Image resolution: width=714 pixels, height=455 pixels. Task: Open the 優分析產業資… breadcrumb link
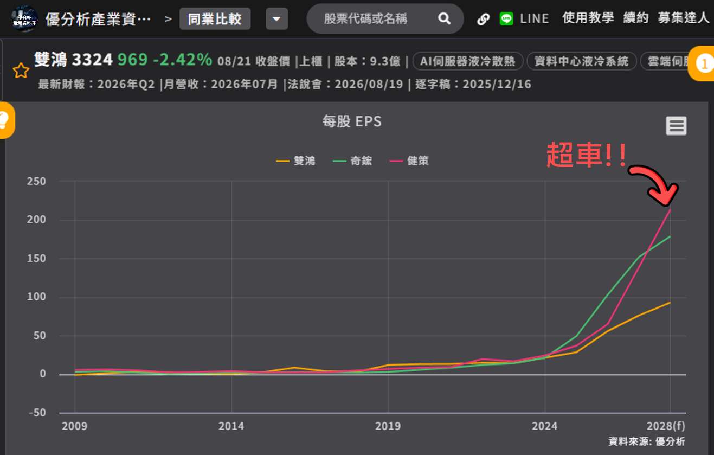(x=99, y=19)
